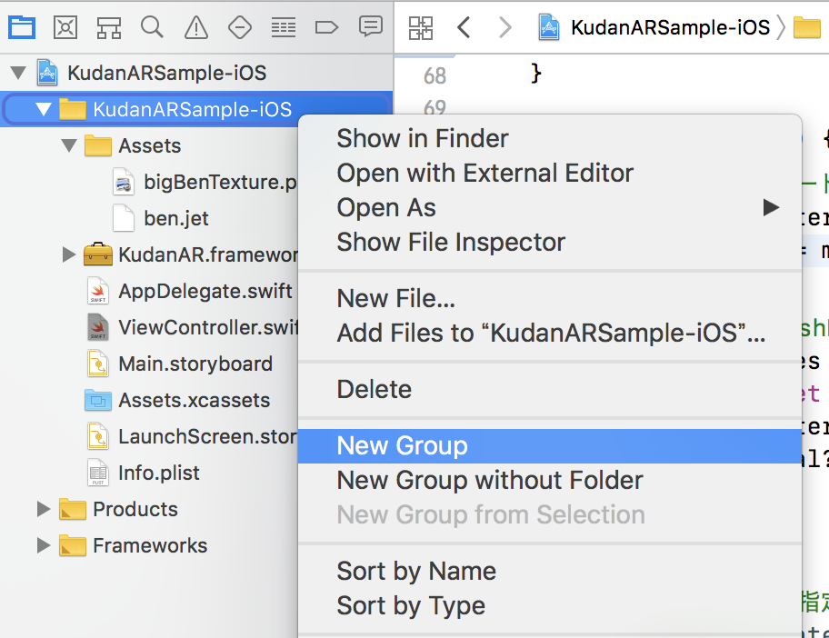Click the KudanAR.framework toolbox icon
This screenshot has width=829, height=638.
click(98, 254)
